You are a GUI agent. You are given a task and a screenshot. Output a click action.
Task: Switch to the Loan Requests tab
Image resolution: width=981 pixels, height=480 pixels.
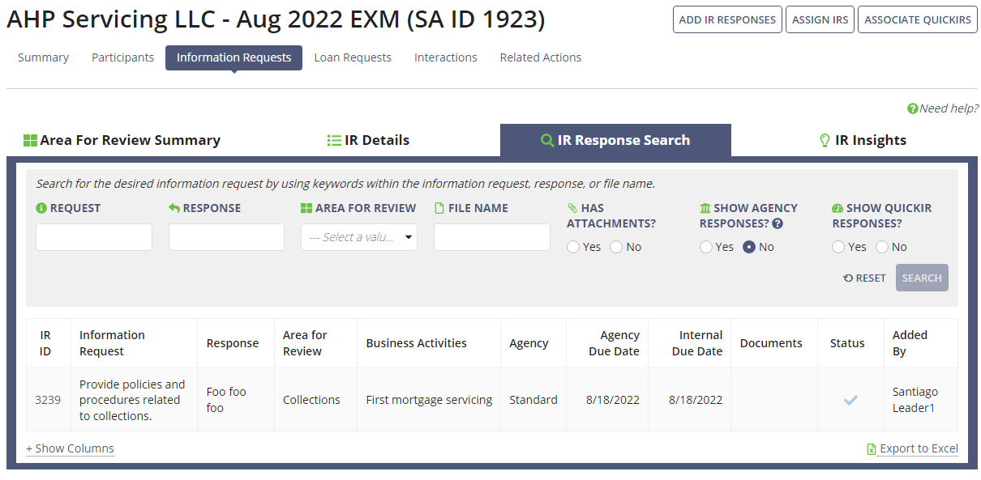[353, 57]
